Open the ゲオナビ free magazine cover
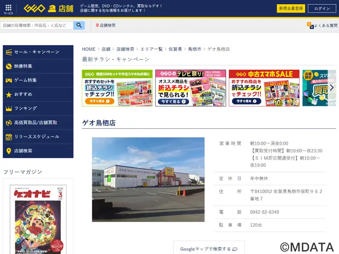The width and height of the screenshot is (339, 254). coord(38,219)
